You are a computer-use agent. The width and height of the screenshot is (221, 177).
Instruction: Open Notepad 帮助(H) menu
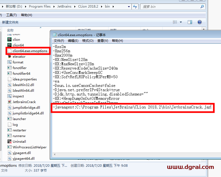point(117,41)
